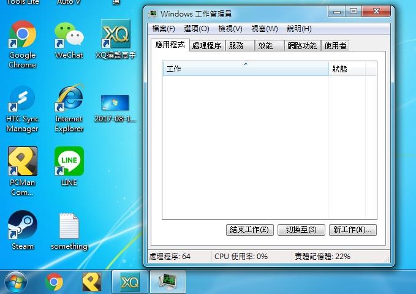Minimize the Task Manager window
The height and width of the screenshot is (294, 416).
(x=337, y=12)
